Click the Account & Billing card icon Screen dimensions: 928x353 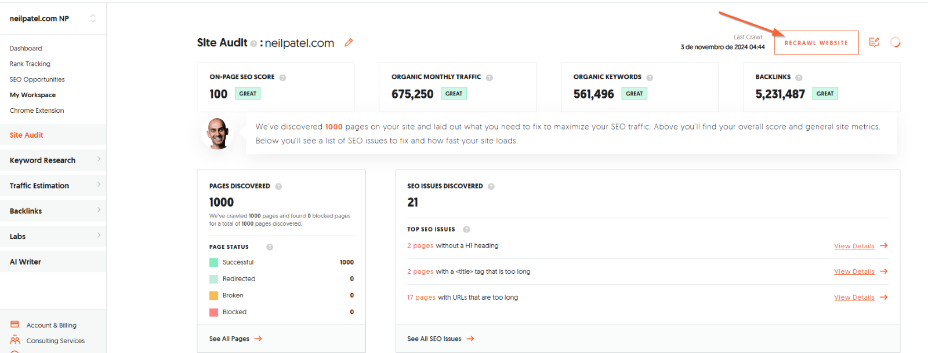[x=15, y=324]
